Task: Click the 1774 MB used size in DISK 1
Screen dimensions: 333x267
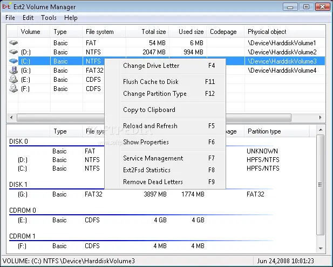Action: 193,194
